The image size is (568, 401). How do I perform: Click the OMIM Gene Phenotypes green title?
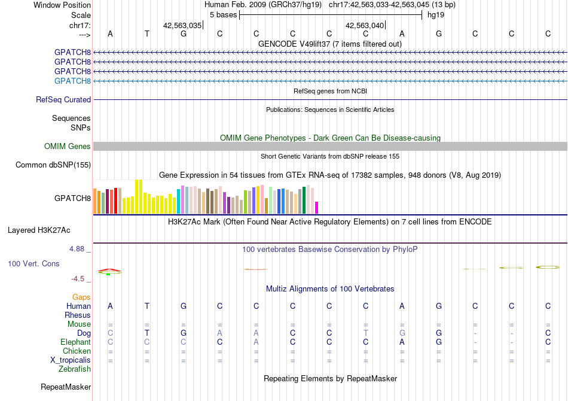point(330,138)
